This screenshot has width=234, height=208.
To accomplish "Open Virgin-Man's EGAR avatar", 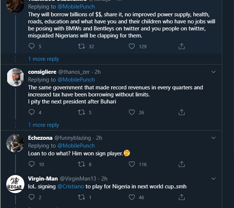I will (16, 184).
